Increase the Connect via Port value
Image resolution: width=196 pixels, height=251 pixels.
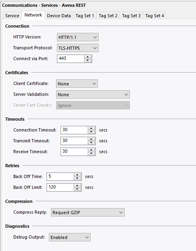[88, 57]
